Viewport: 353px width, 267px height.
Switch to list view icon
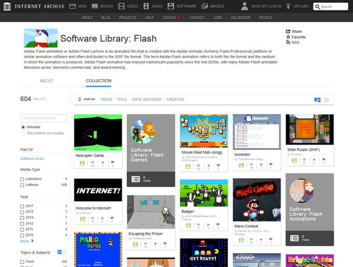[326, 100]
